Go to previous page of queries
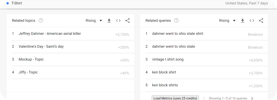 tap(204, 98)
